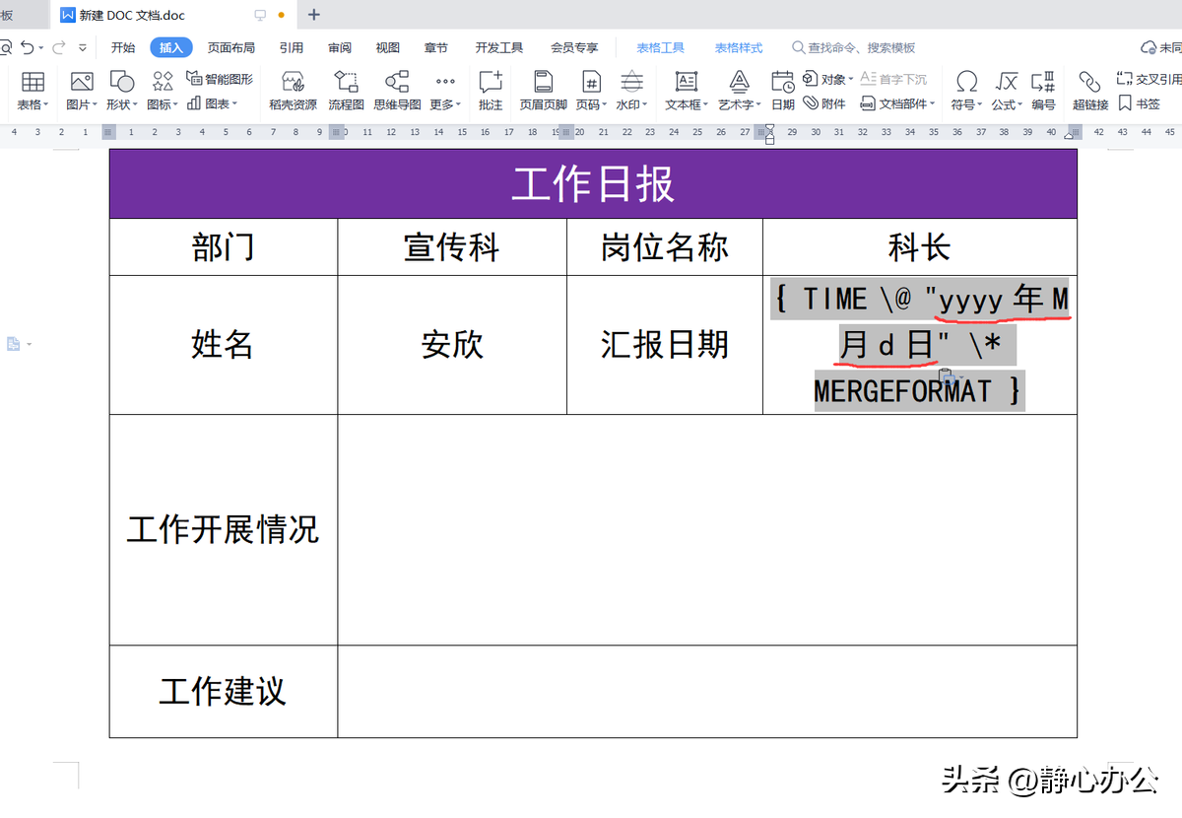1182x818 pixels.
Task: Expand the 符号 dropdown arrow
Action: click(980, 104)
